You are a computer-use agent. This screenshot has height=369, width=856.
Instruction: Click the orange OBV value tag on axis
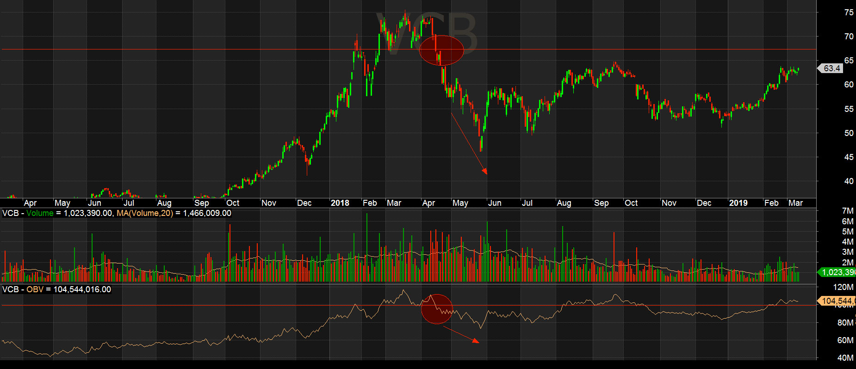click(837, 301)
